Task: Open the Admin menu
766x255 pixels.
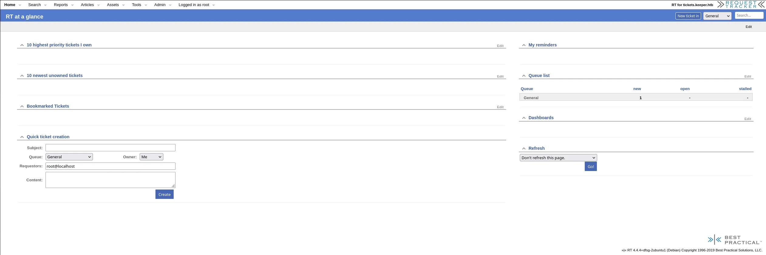Action: (160, 5)
